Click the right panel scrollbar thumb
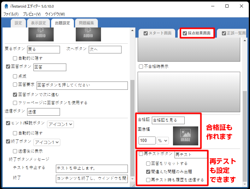This screenshot has width=250, height=189. tap(245, 136)
